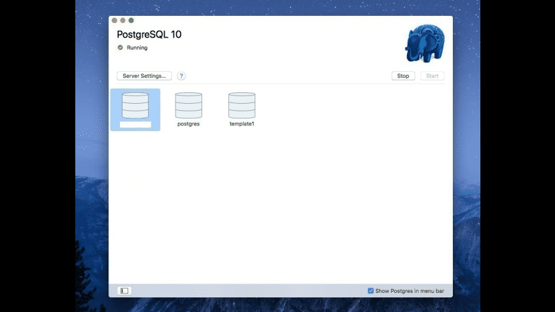Open the Server Settings dialog
555x312 pixels.
144,76
